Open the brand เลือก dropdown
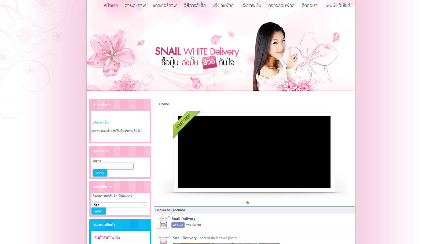This screenshot has width=437, height=244. (119, 205)
